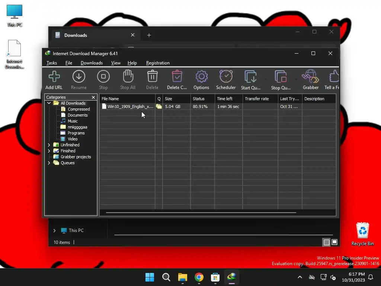Select the Documents category

click(x=77, y=115)
